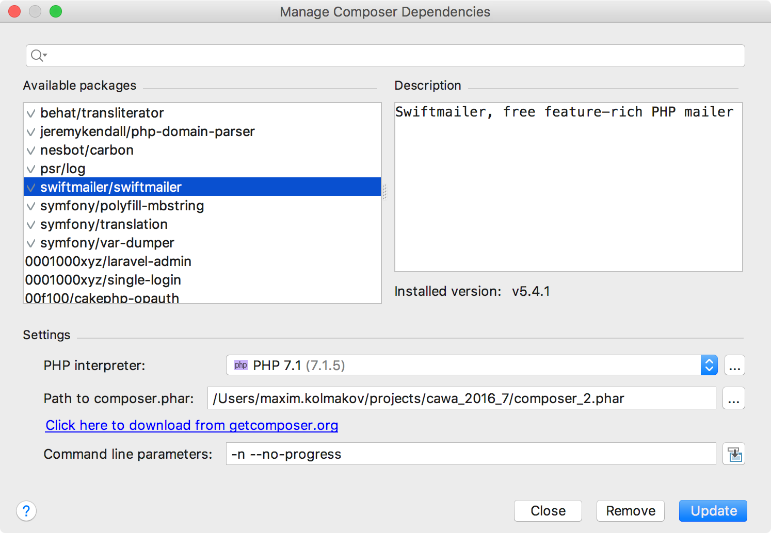Select psr/log package

pos(202,169)
